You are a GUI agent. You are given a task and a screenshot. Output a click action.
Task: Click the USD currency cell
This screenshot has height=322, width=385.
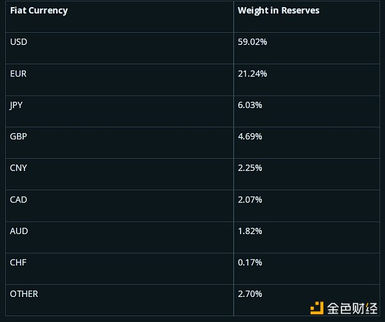(19, 42)
